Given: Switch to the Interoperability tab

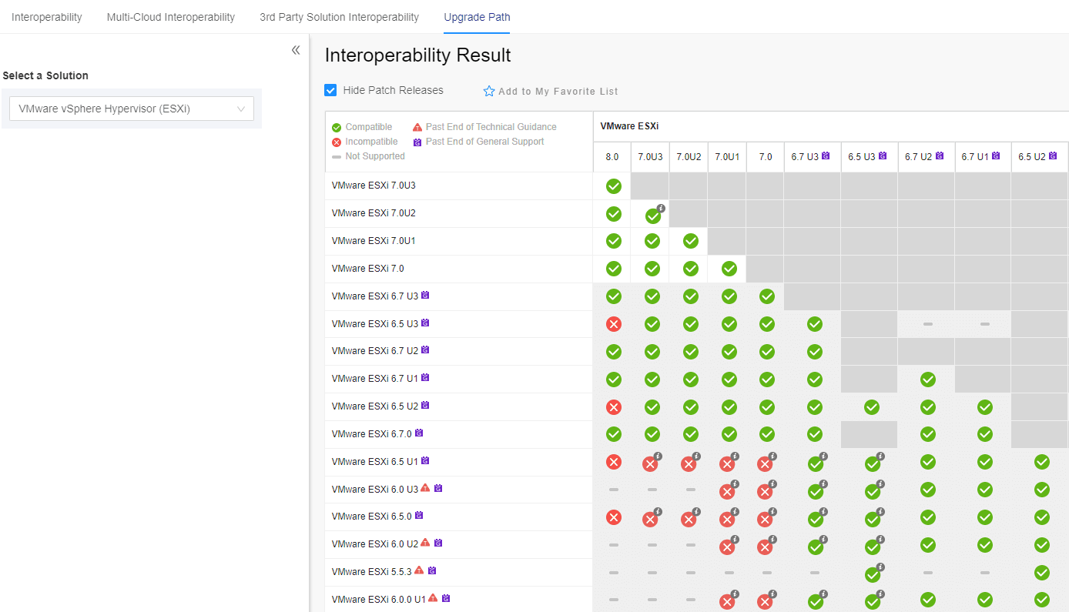Looking at the screenshot, I should 46,17.
